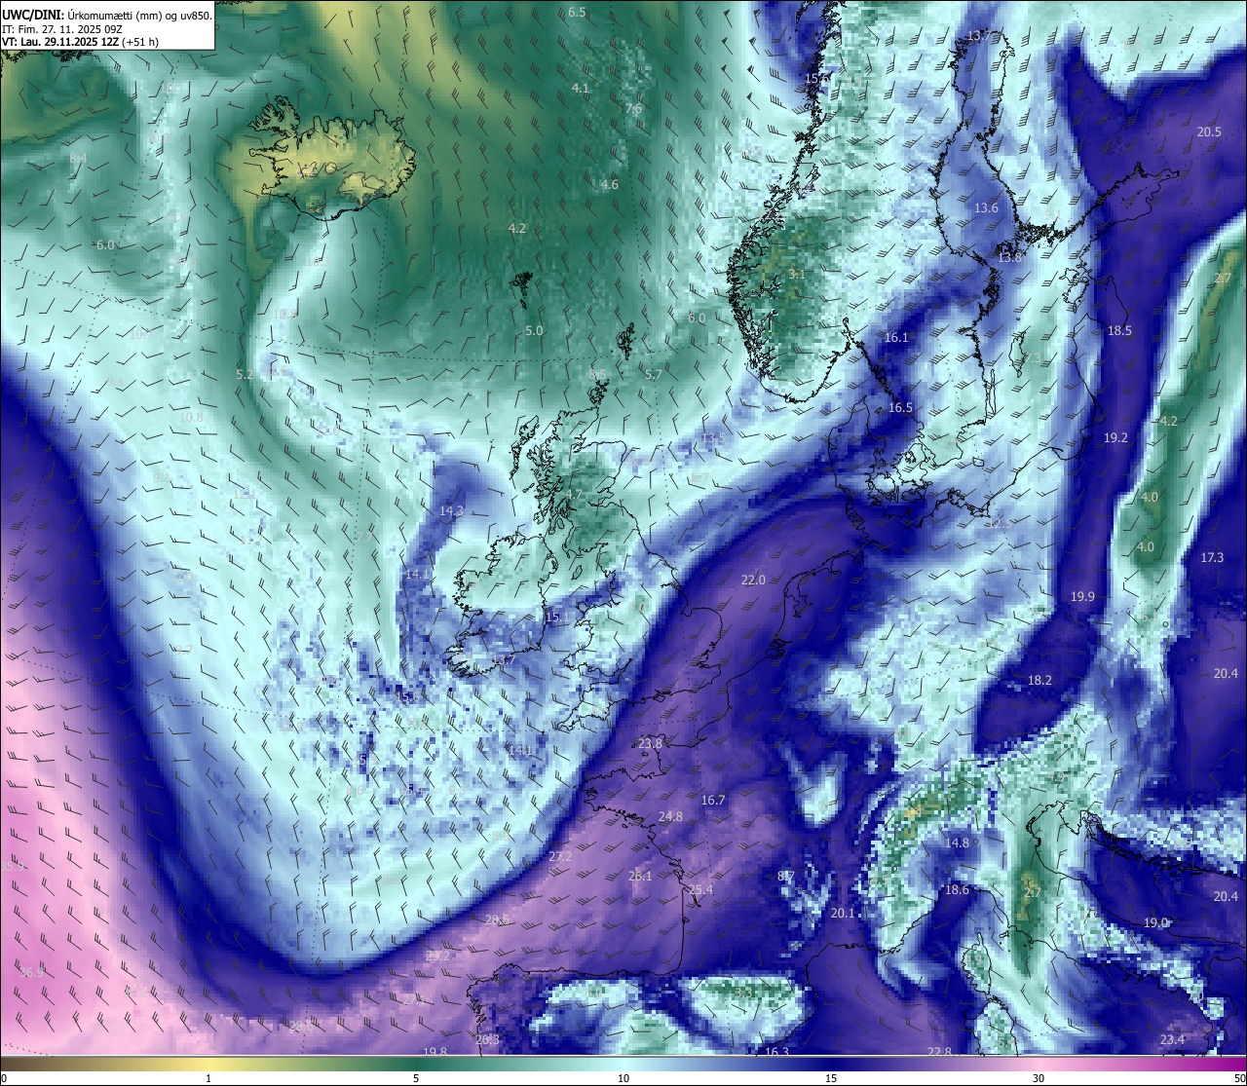Click the 28.6 value on the map
The width and height of the screenshot is (1247, 1086).
[497, 919]
